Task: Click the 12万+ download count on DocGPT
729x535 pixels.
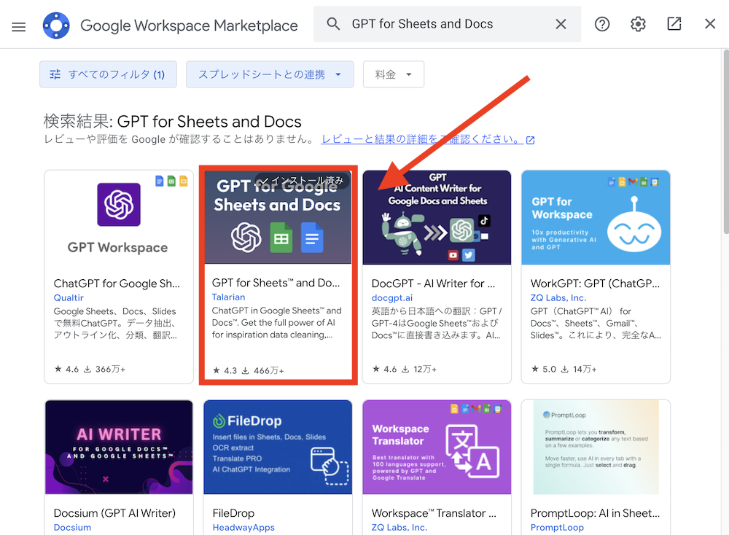Action: tap(419, 369)
